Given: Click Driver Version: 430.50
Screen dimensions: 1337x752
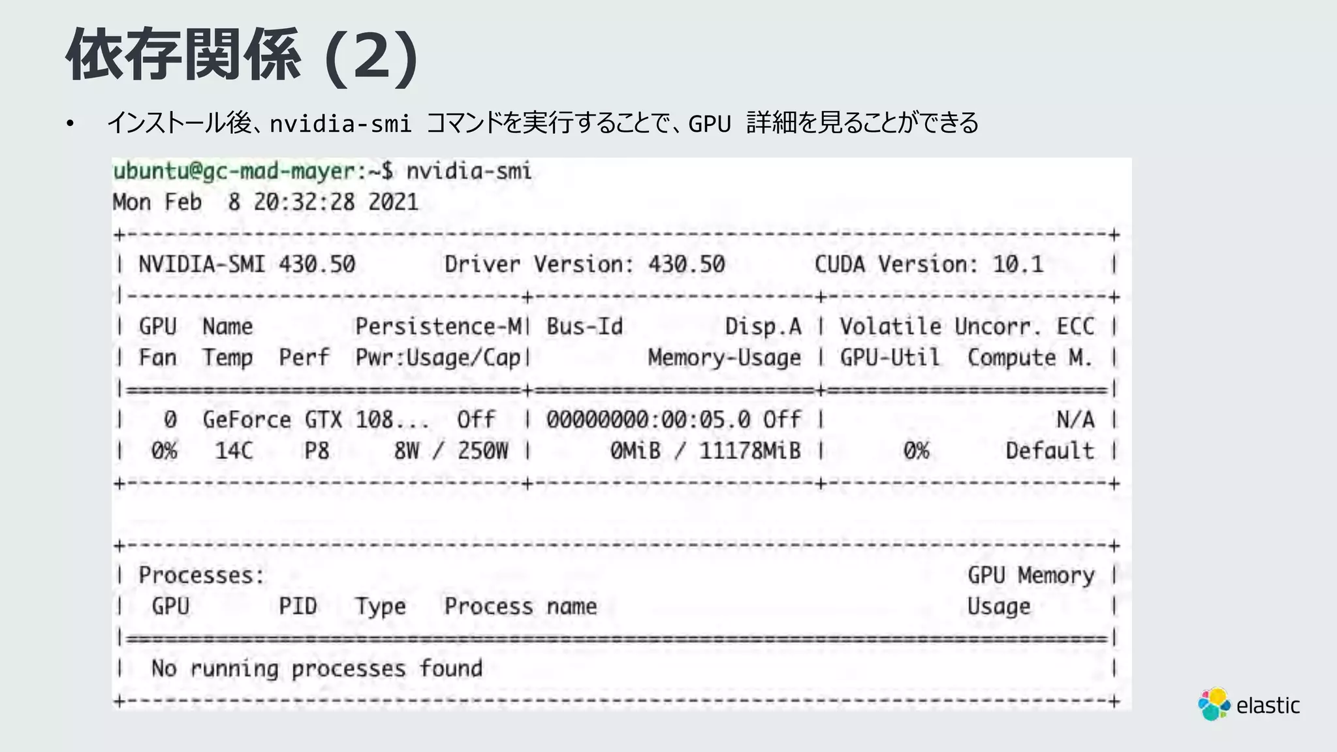Looking at the screenshot, I should coord(584,264).
